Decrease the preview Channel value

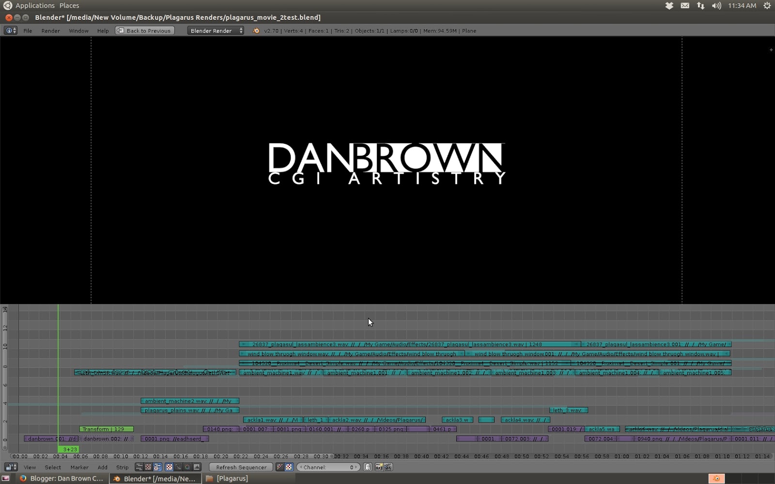(x=300, y=467)
